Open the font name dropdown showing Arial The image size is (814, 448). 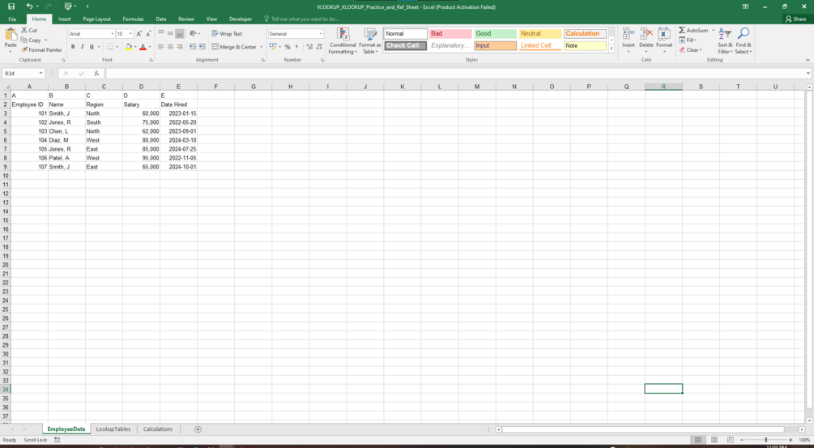[112, 34]
